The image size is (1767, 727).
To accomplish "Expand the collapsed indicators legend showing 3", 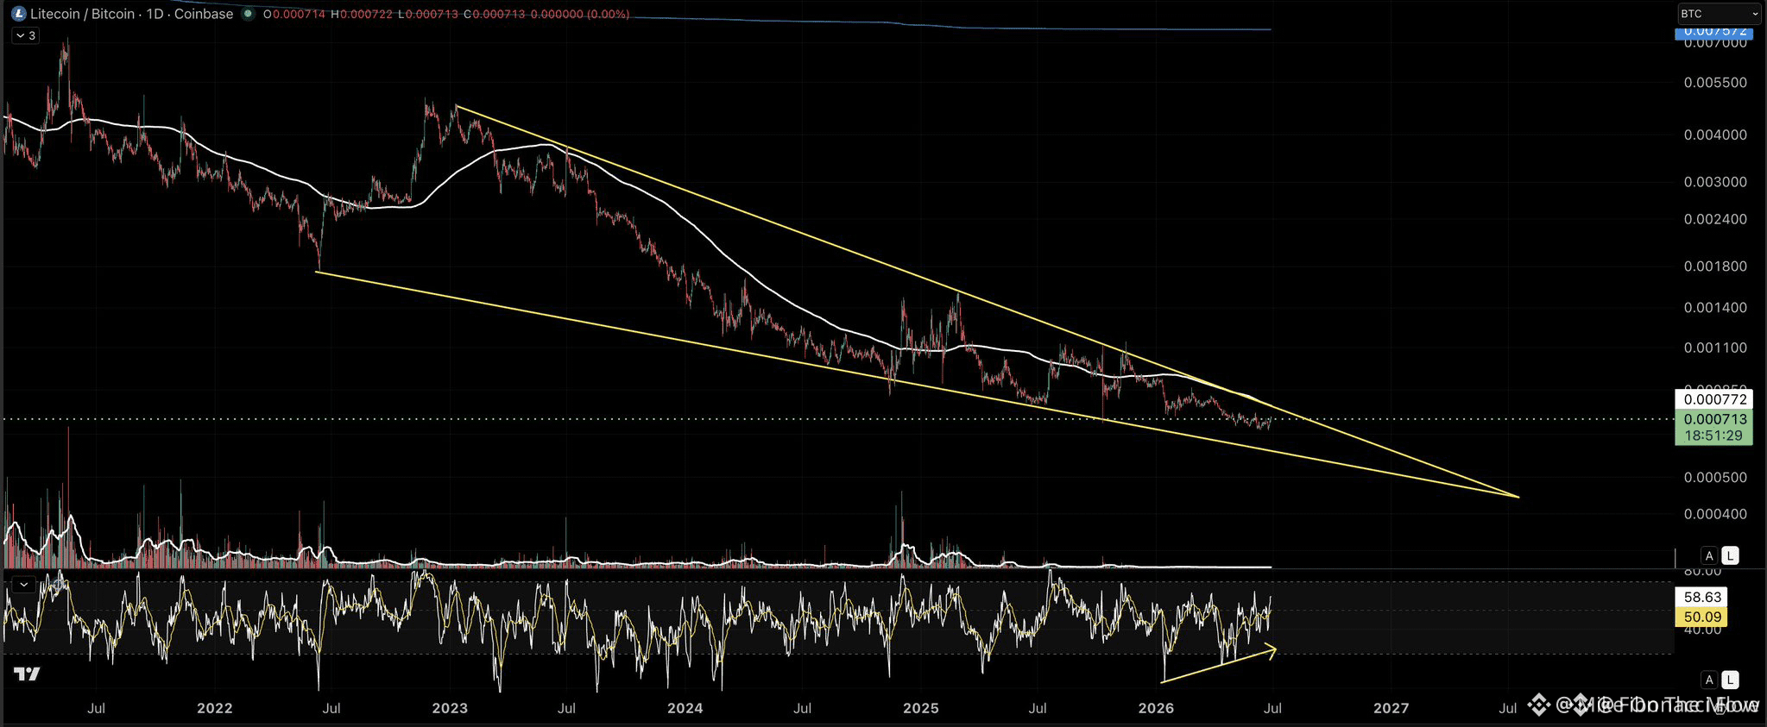I will (x=26, y=35).
